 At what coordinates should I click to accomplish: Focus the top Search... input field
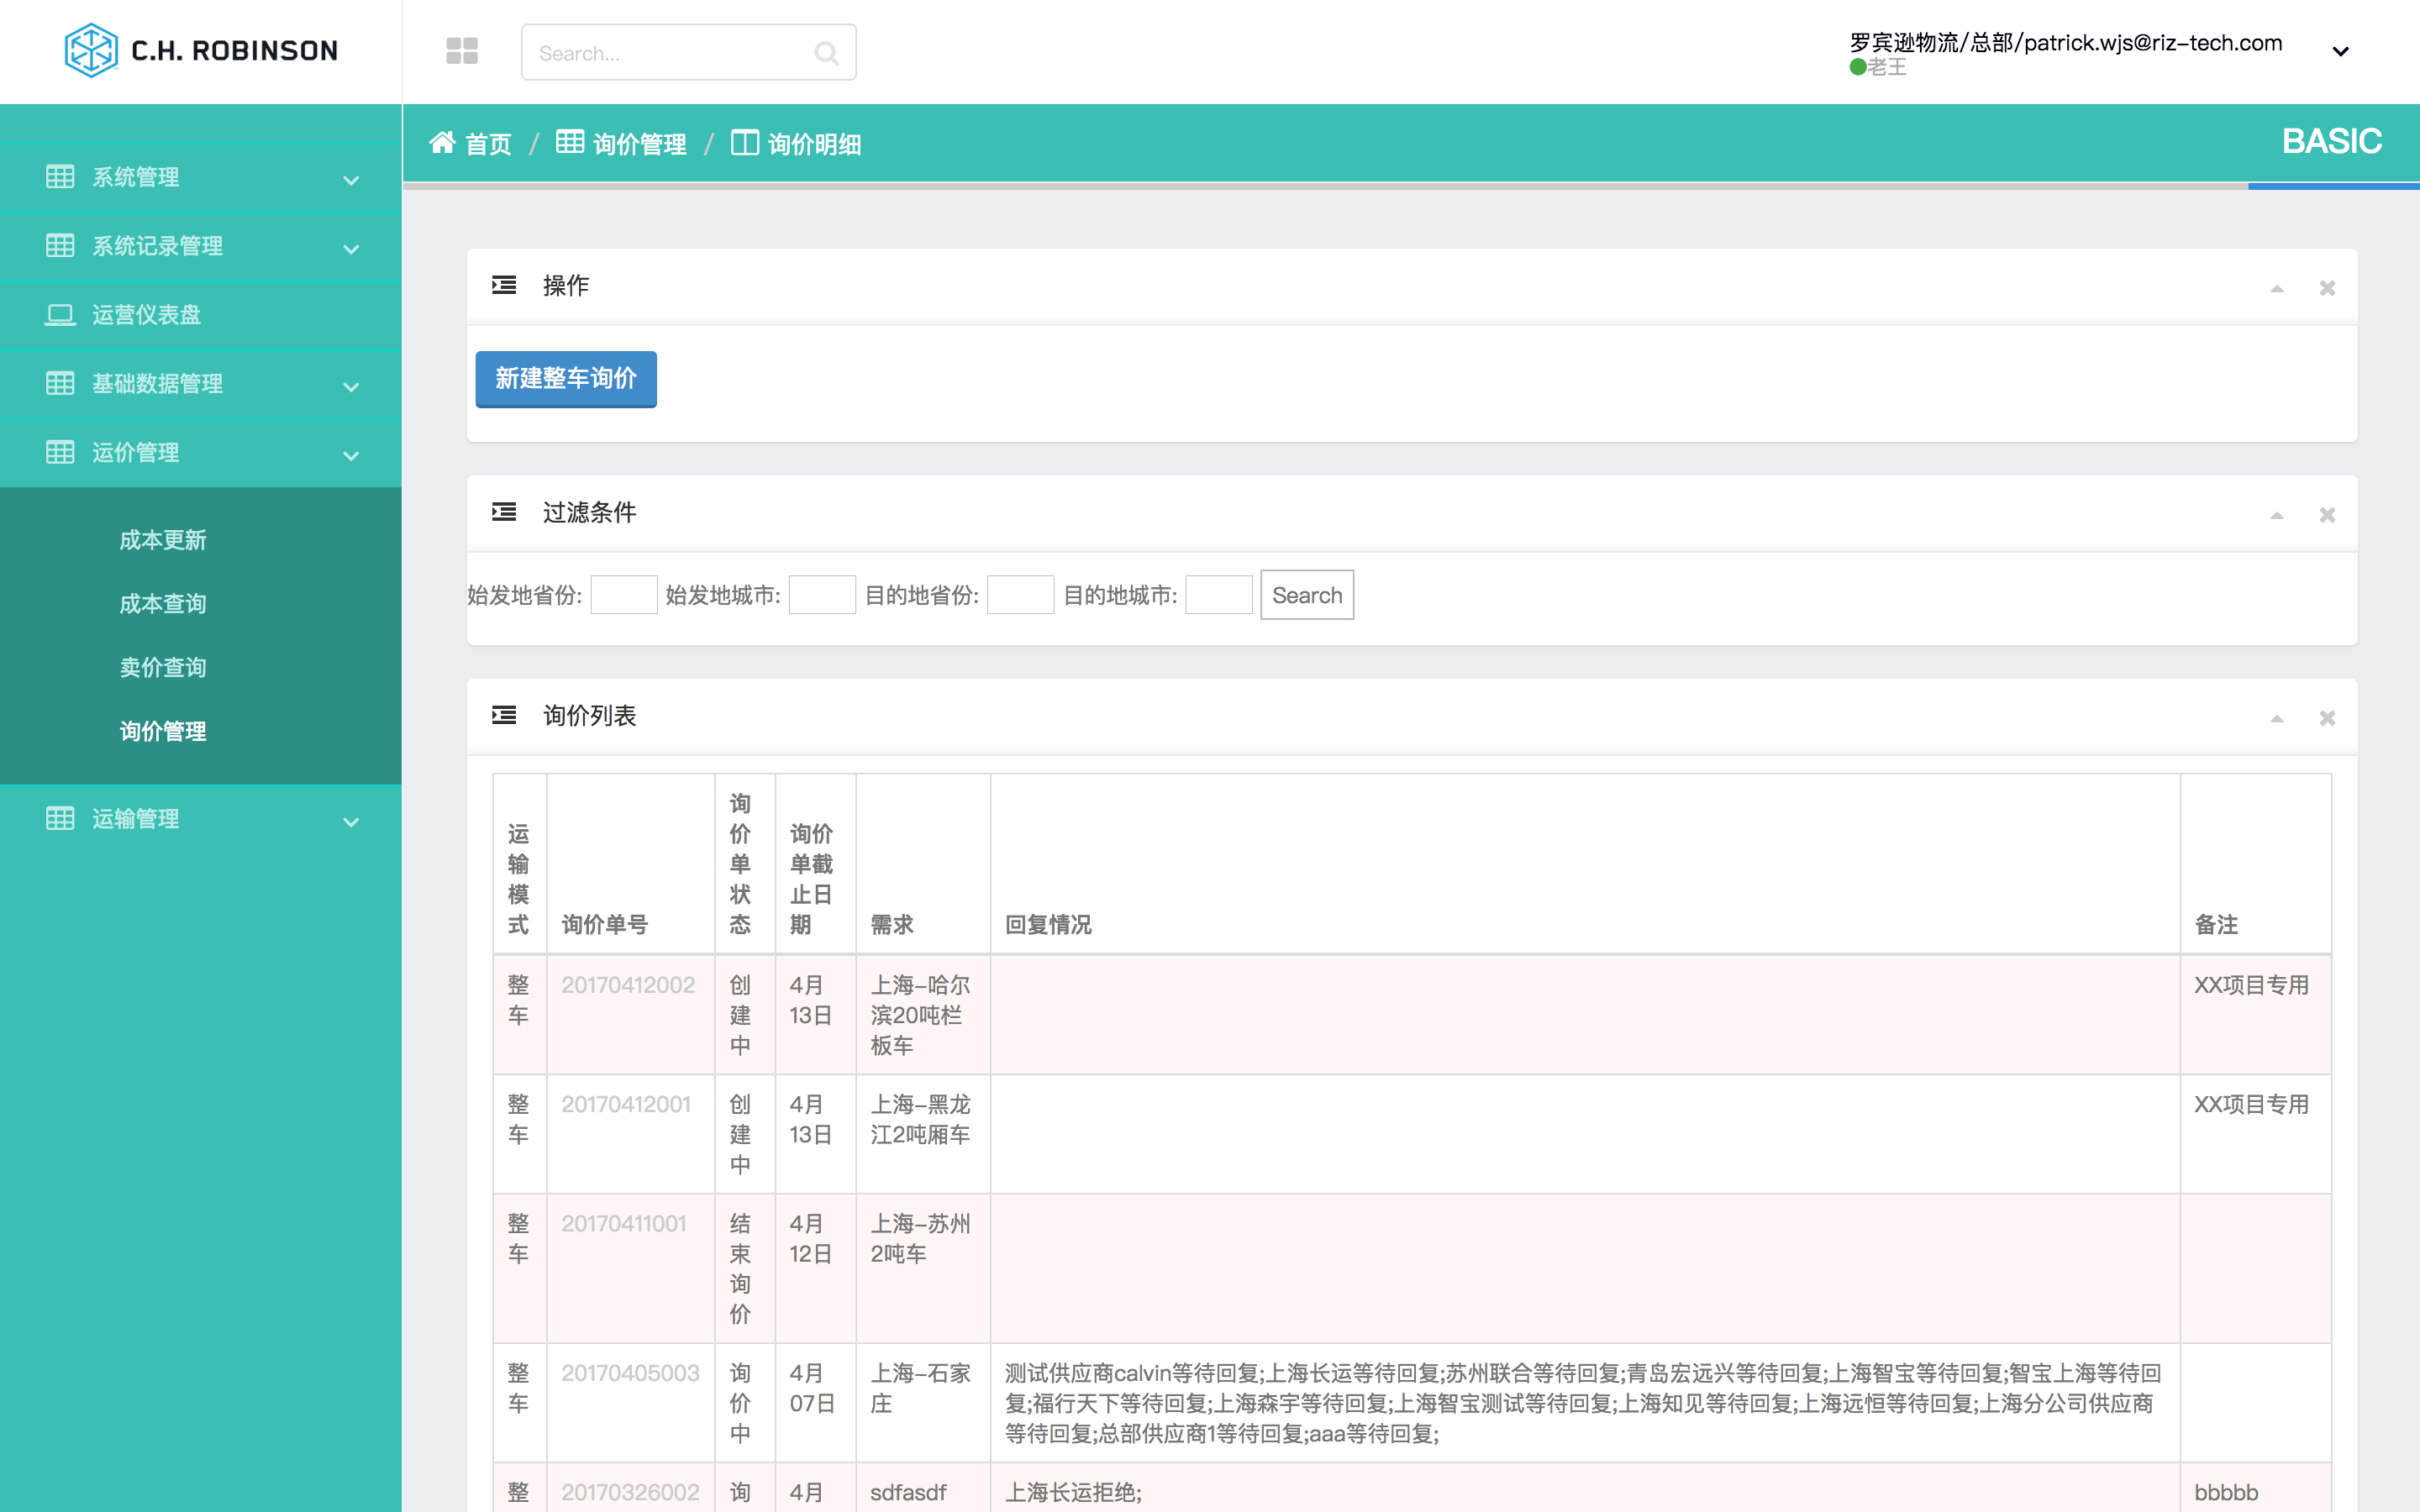click(x=688, y=52)
